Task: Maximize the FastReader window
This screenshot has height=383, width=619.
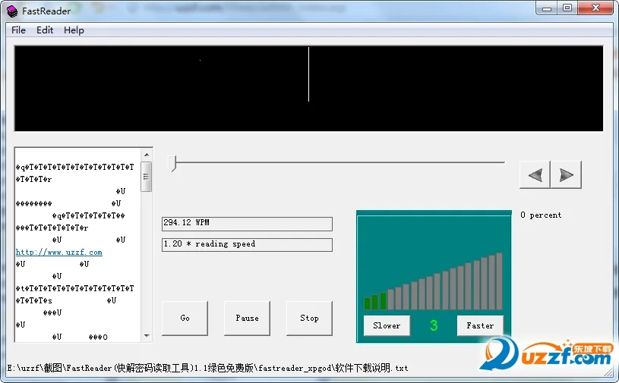Action: click(x=567, y=8)
